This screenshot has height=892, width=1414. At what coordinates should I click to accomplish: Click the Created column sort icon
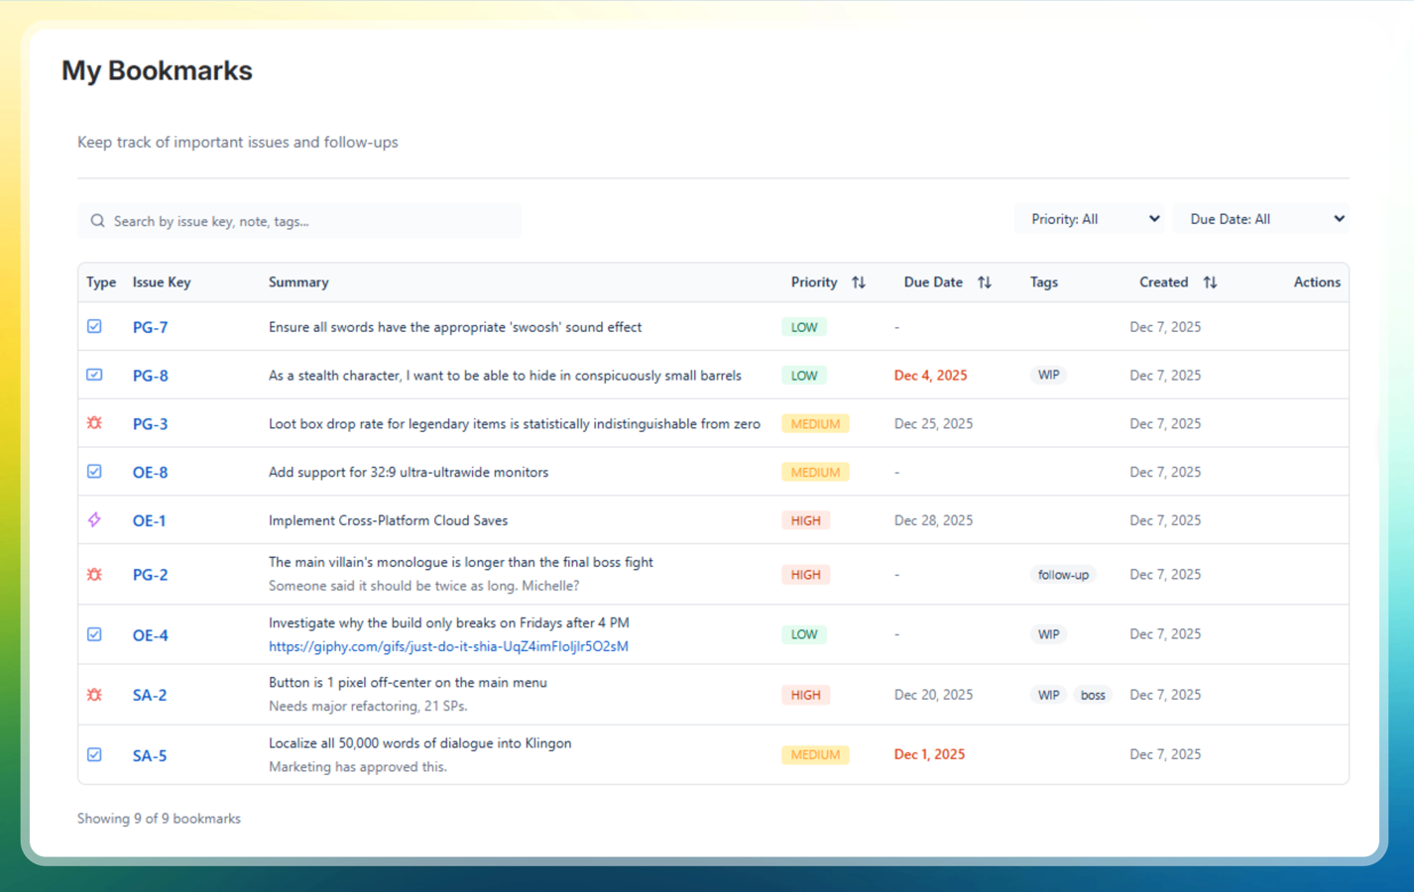(1210, 281)
